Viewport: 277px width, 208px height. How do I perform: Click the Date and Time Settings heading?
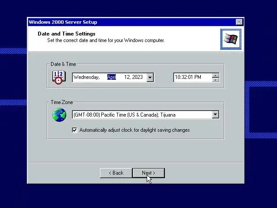click(x=66, y=34)
